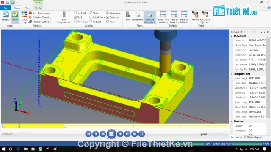The width and height of the screenshot is (271, 152).
Task: Open the Color Loop tool
Action: (24, 17)
